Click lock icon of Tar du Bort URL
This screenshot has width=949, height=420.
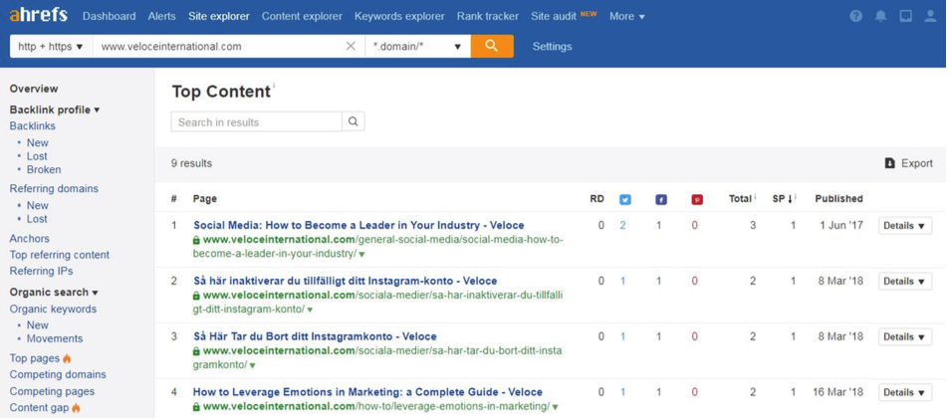click(x=196, y=351)
